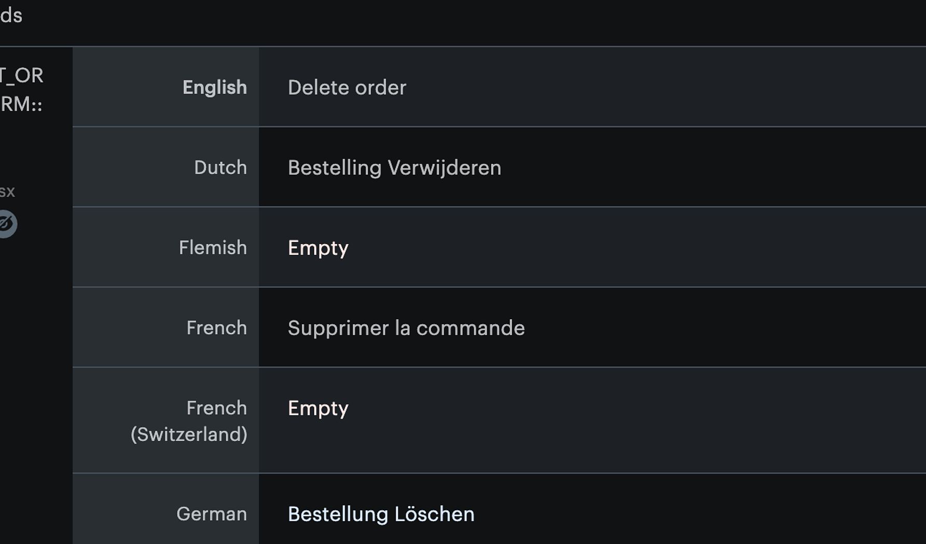Click the word "Löschen" in the German field
Screen dimensions: 926x544
point(434,514)
